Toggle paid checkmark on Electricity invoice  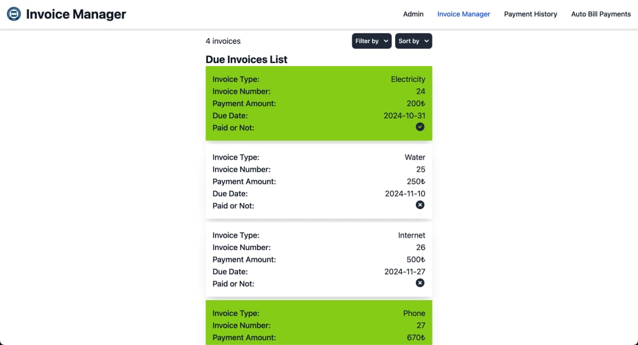(420, 127)
